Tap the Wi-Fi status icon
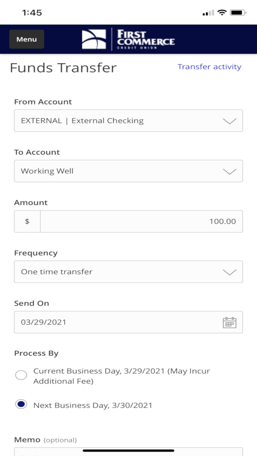This screenshot has height=456, width=257. (222, 12)
